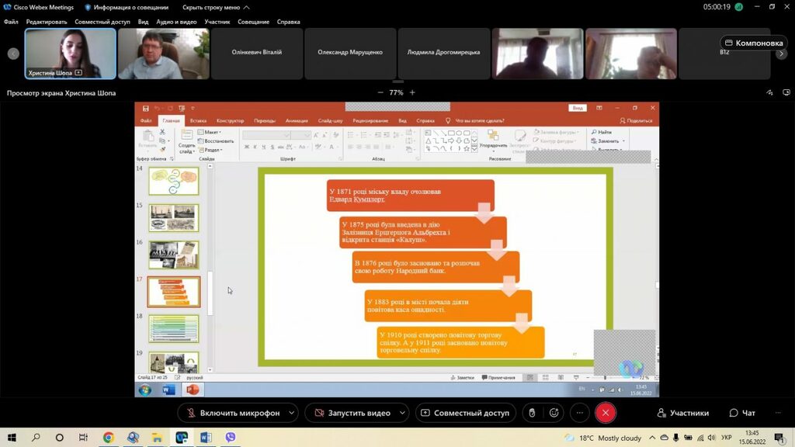Zoom in shared screen with plus icon
This screenshot has height=447, width=795.
point(412,92)
